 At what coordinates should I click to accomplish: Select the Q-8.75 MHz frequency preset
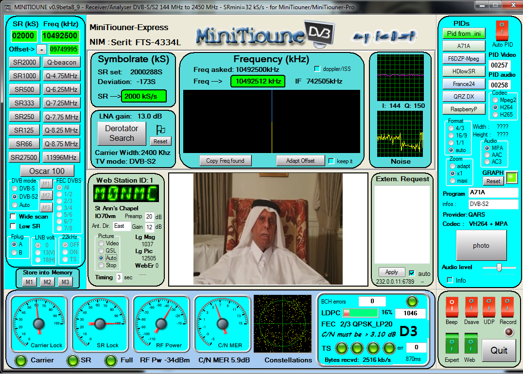(x=62, y=144)
